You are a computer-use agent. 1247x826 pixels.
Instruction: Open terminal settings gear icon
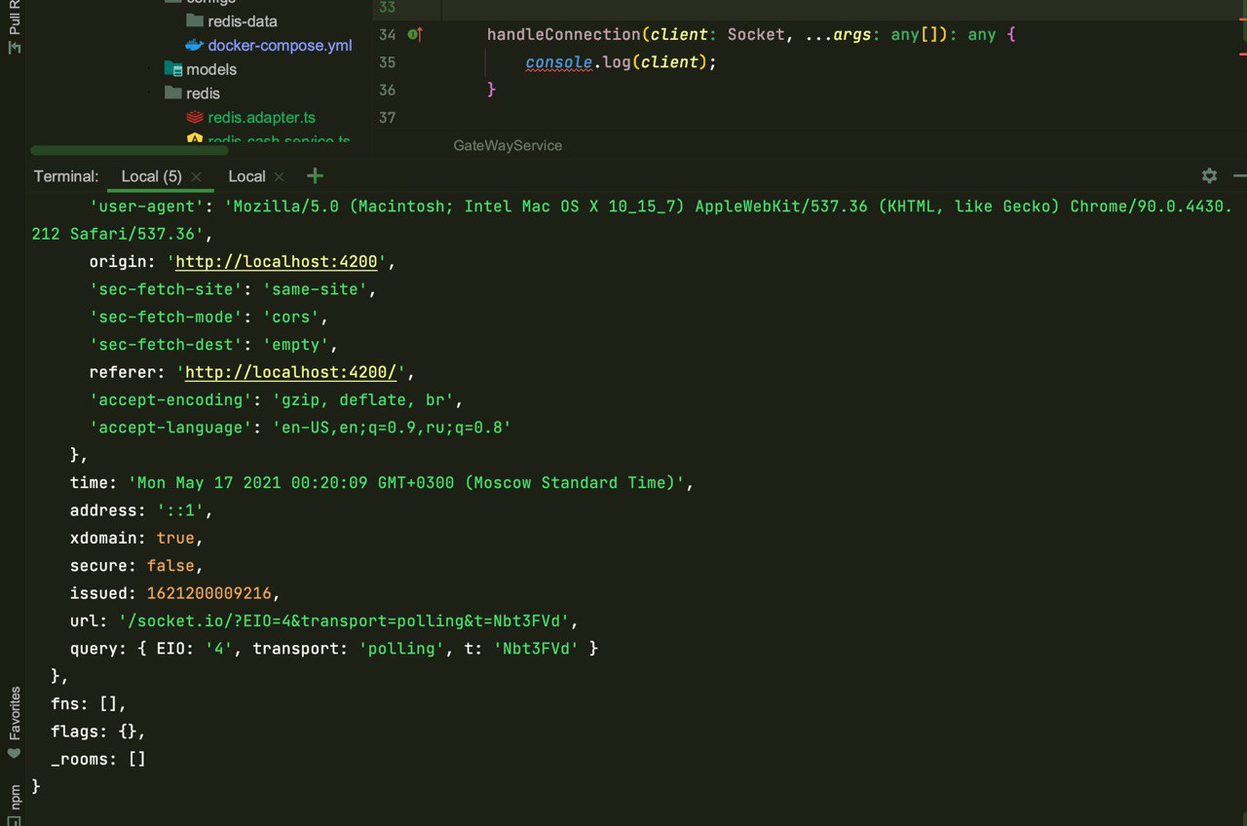pos(1209,175)
